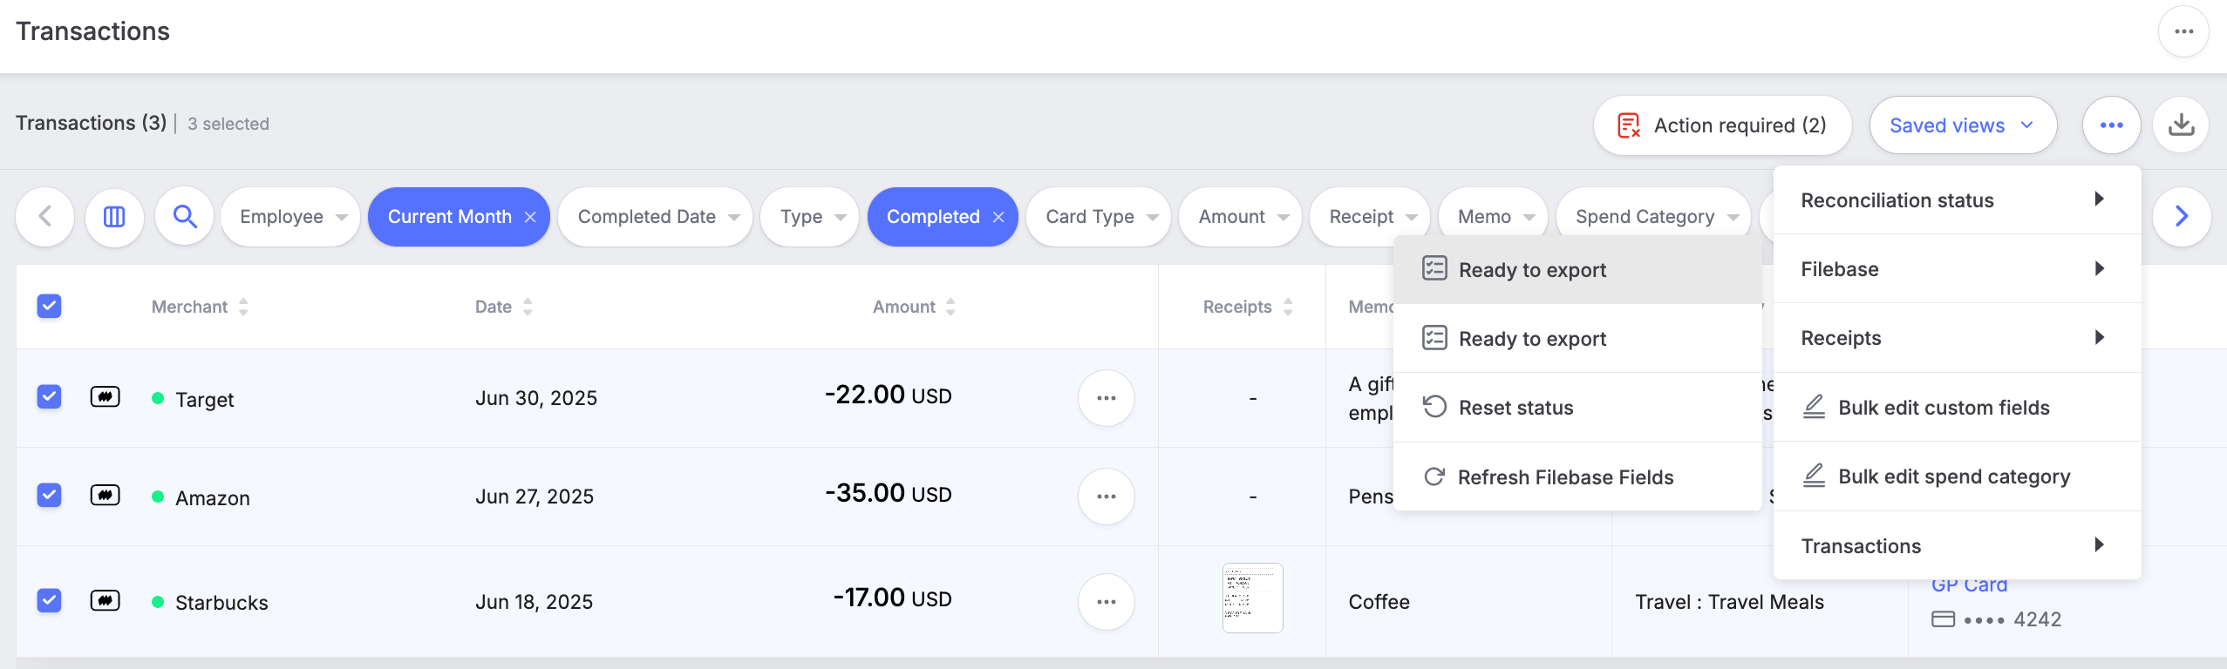
Task: Open the Amount filter dropdown
Action: tap(1240, 217)
